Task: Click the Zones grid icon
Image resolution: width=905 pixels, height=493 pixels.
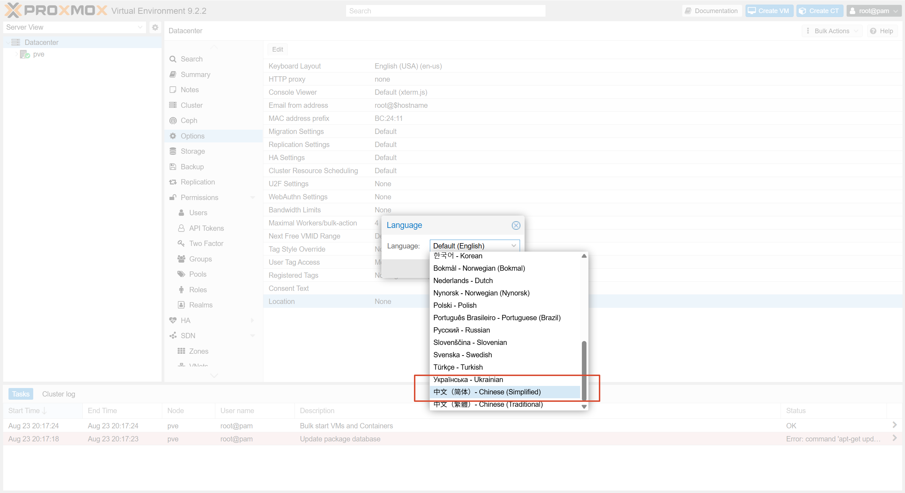Action: coord(181,351)
